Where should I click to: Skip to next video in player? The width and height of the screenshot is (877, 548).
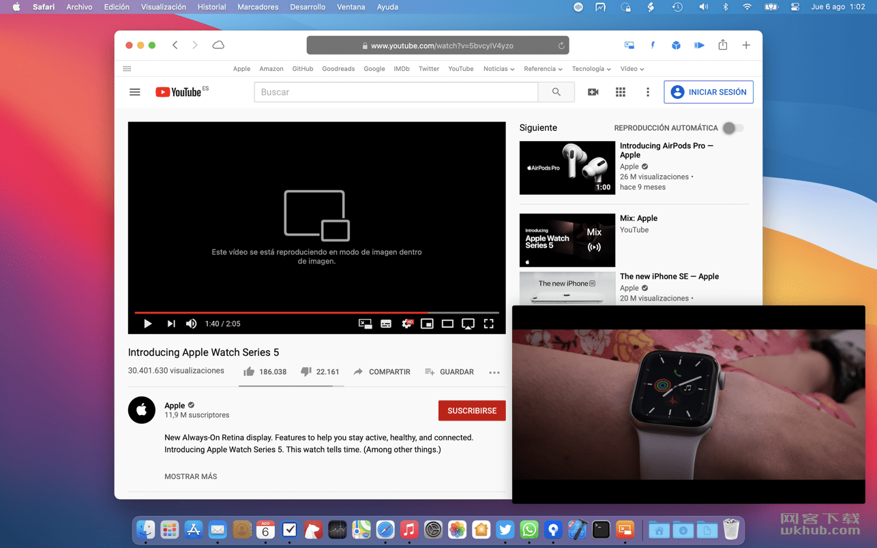coord(171,324)
